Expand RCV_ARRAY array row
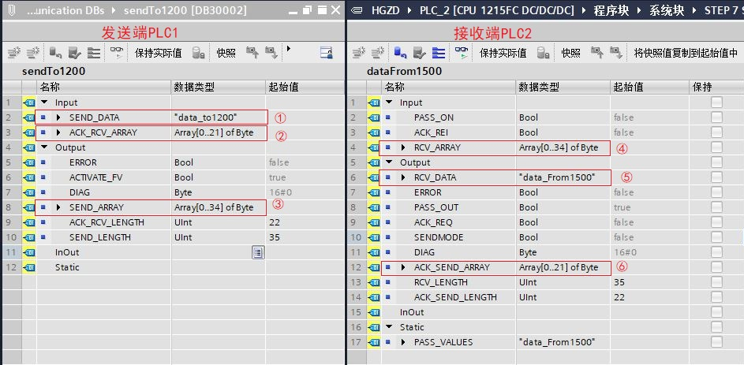The width and height of the screenshot is (744, 365). [403, 147]
